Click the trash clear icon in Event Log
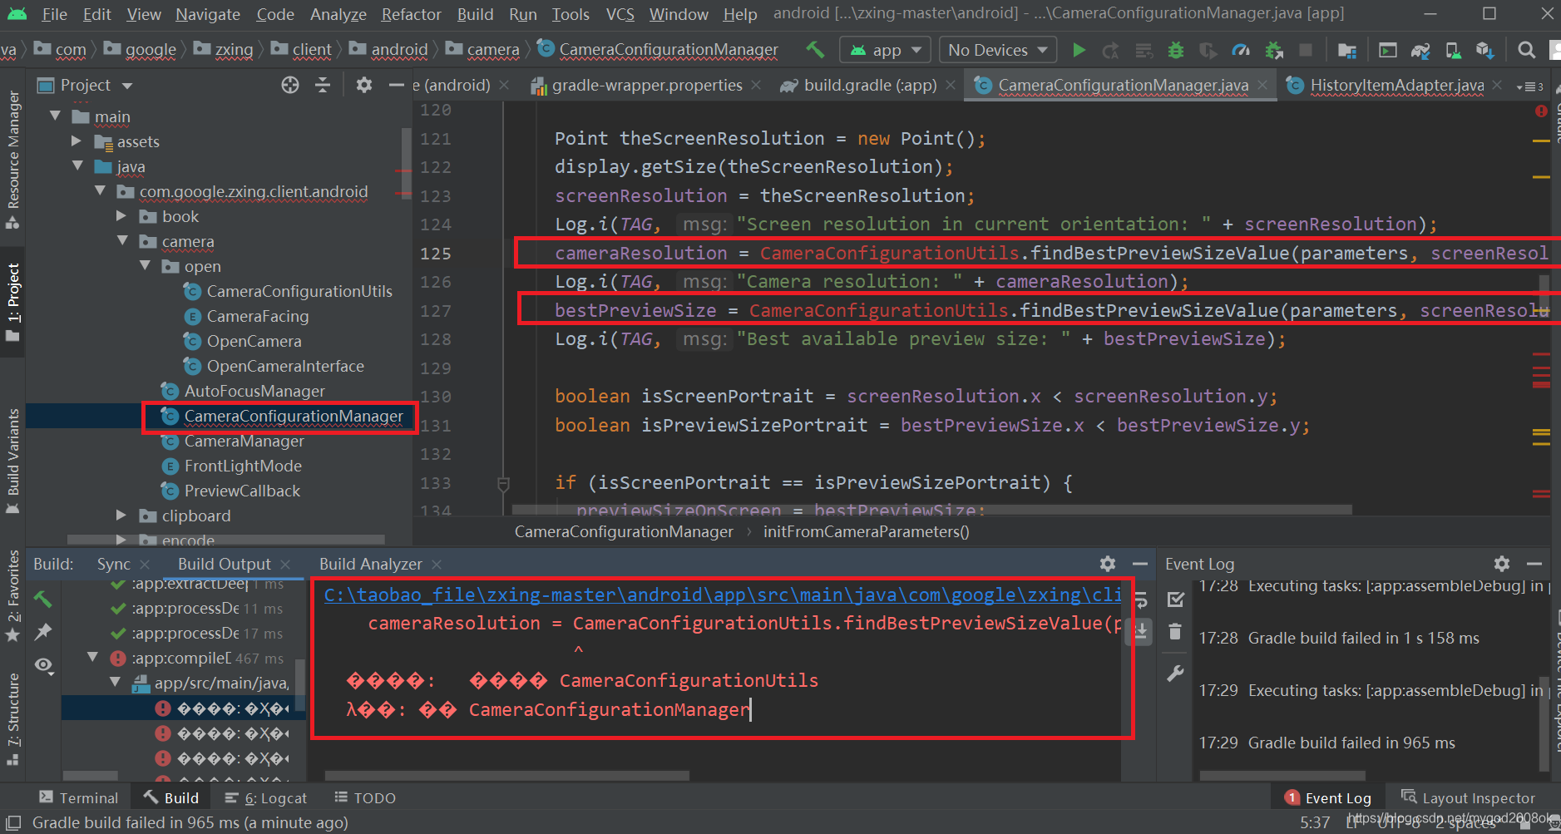The height and width of the screenshot is (834, 1561). (x=1175, y=632)
